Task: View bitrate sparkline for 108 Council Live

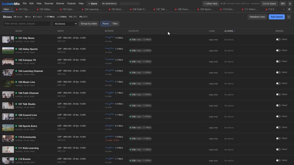Action: (110, 115)
